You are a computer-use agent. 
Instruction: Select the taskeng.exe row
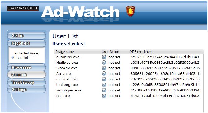coord(128,85)
